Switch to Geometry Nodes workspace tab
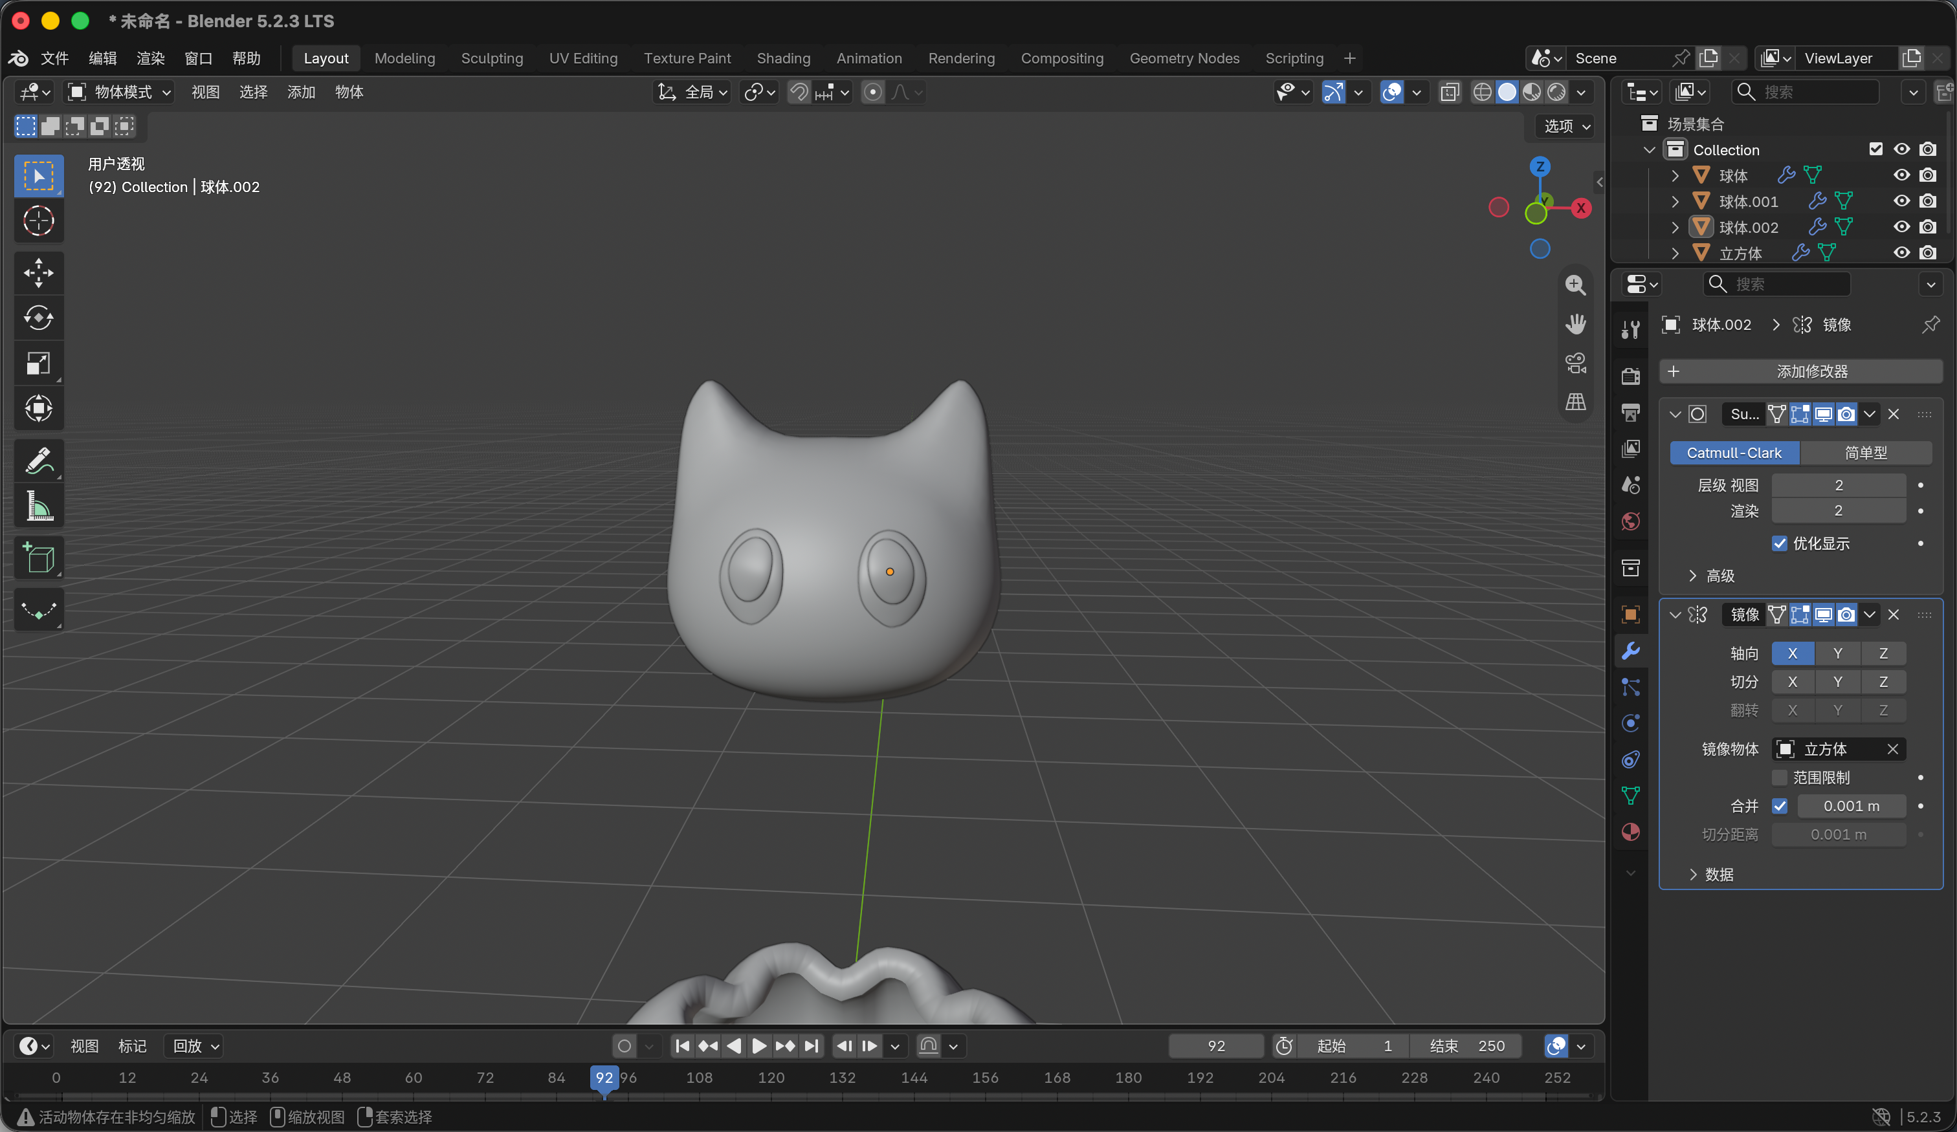The height and width of the screenshot is (1132, 1957). tap(1184, 58)
